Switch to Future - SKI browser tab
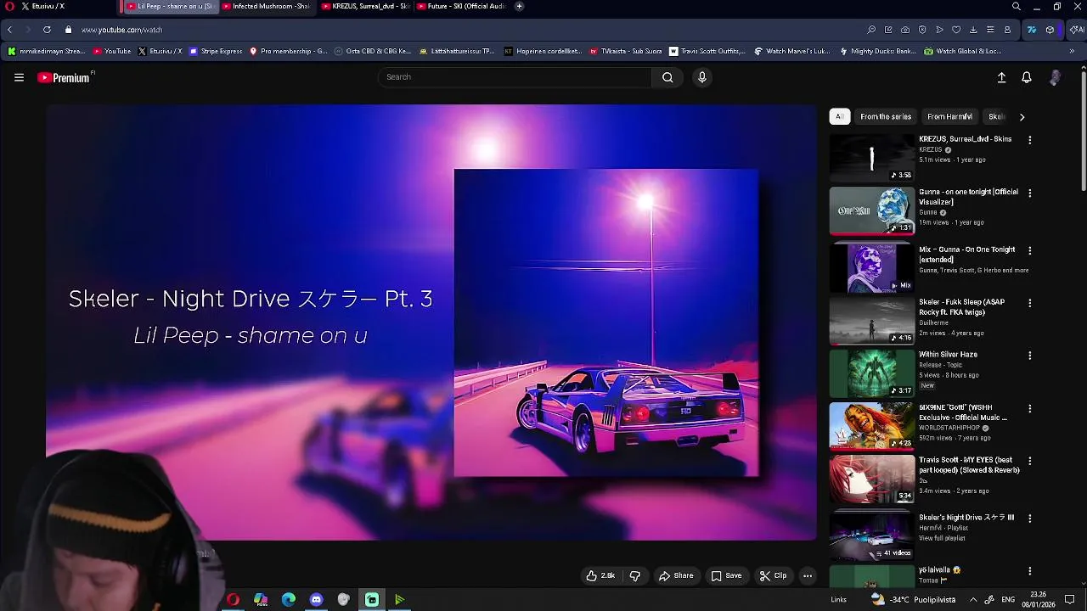 [x=461, y=6]
